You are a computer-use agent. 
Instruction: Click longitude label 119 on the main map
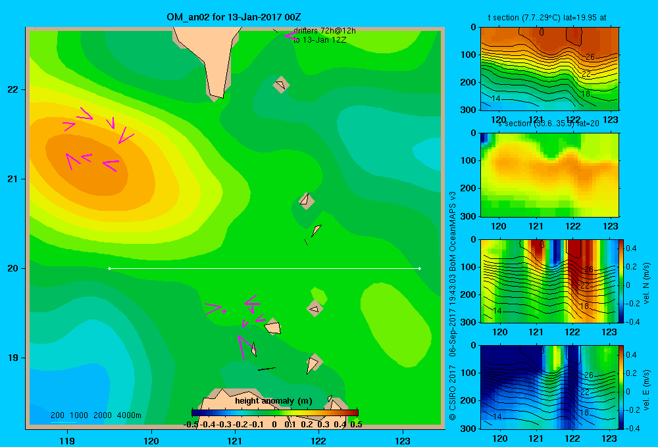[x=67, y=440]
